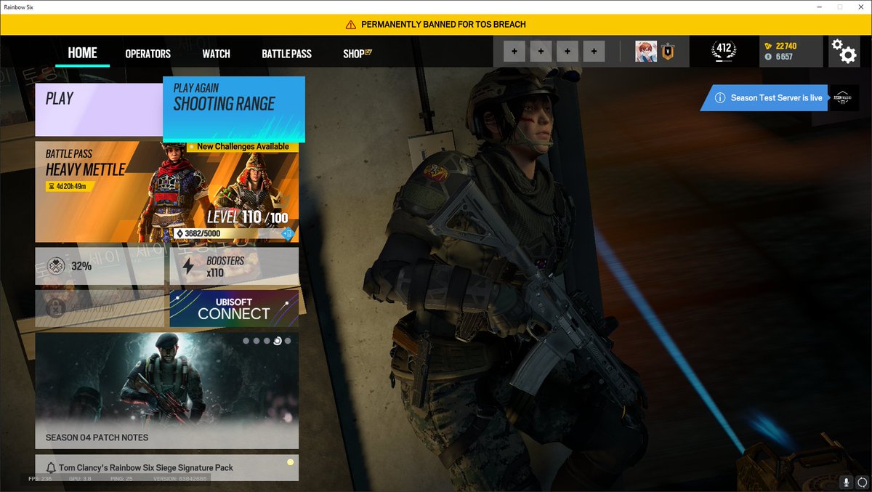View clearance level 412 badge

tap(723, 49)
